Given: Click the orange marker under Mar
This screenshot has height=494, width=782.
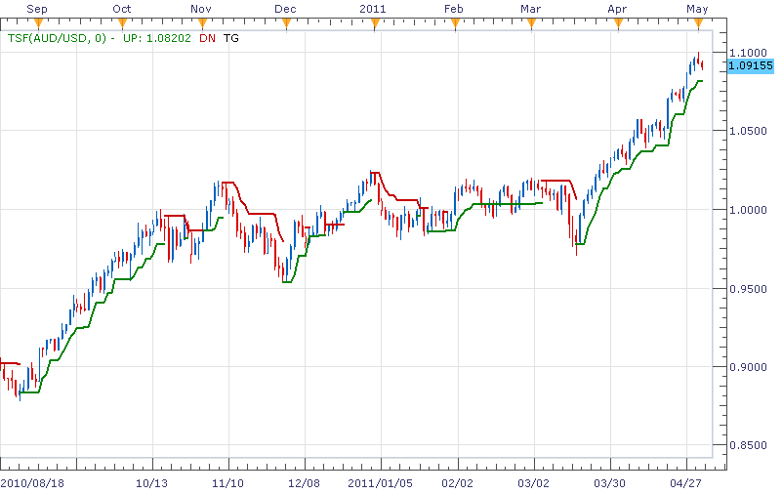Looking at the screenshot, I should pyautogui.click(x=531, y=23).
